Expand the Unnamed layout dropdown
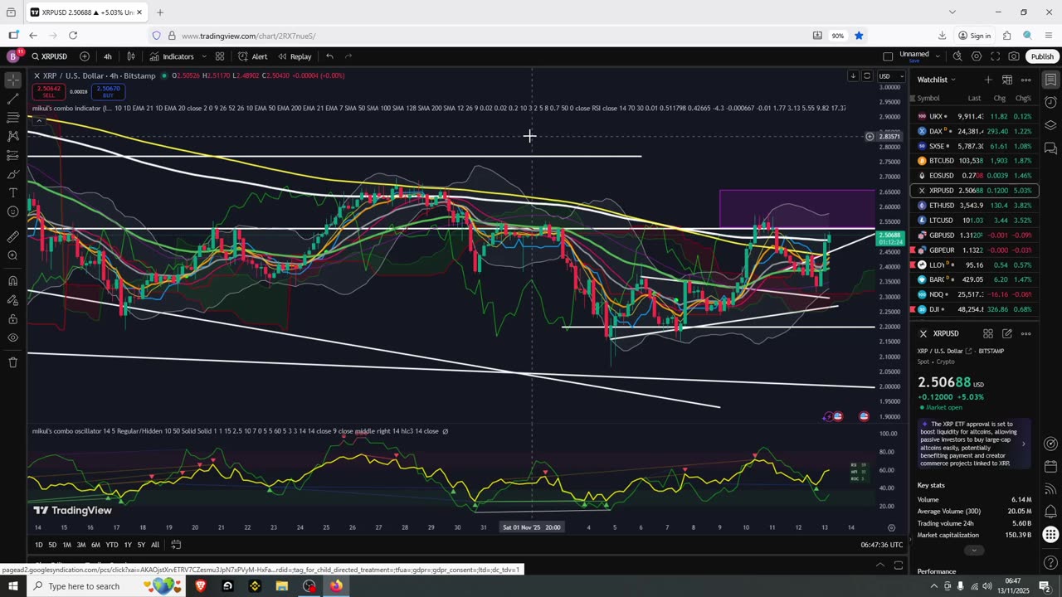This screenshot has height=597, width=1062. [x=938, y=56]
